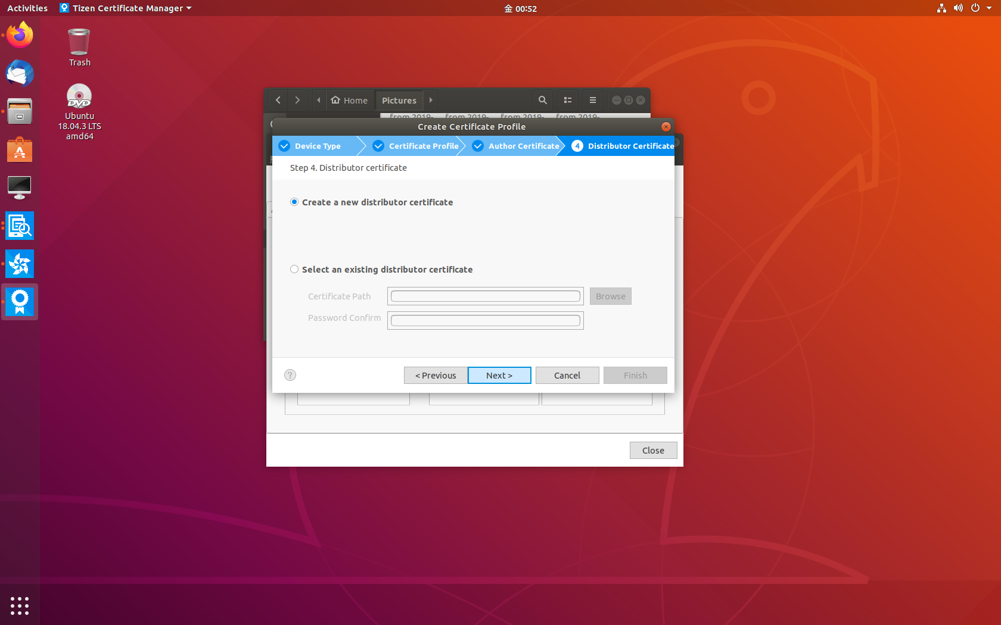Open the Tizen pinwheel icon in dock
1001x625 pixels.
point(20,264)
